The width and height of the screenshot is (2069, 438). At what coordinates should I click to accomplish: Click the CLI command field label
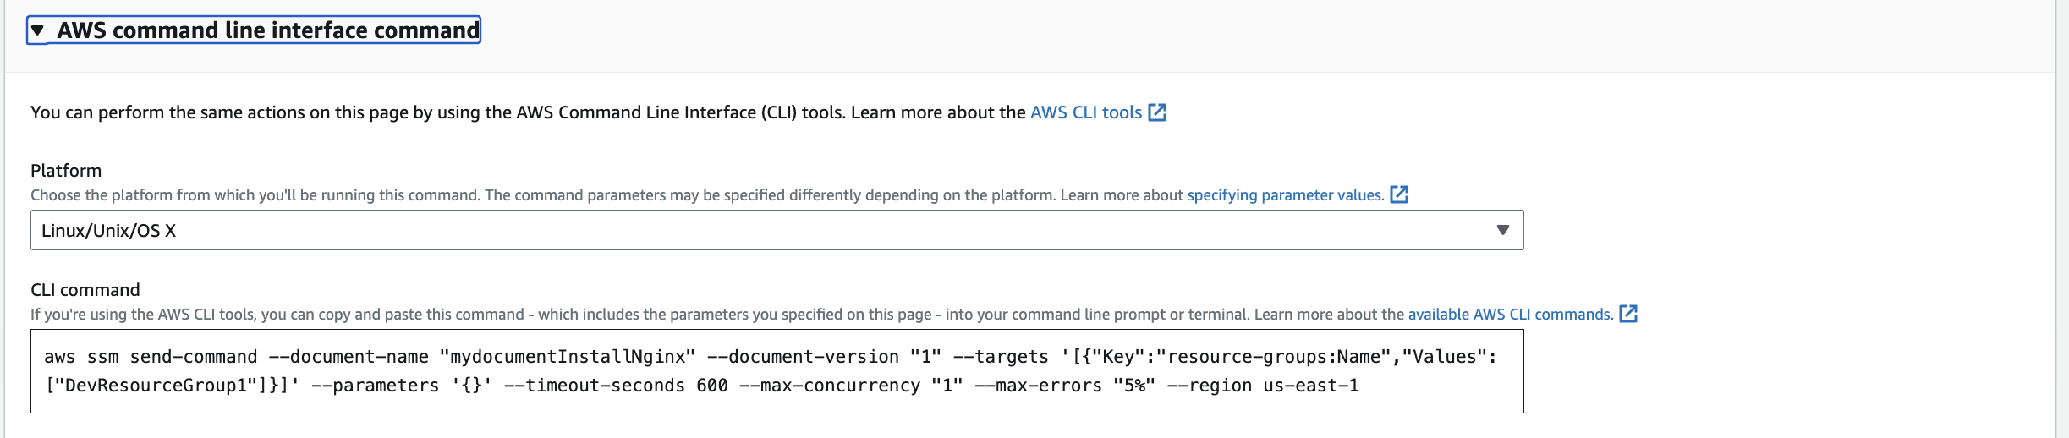[x=85, y=290]
